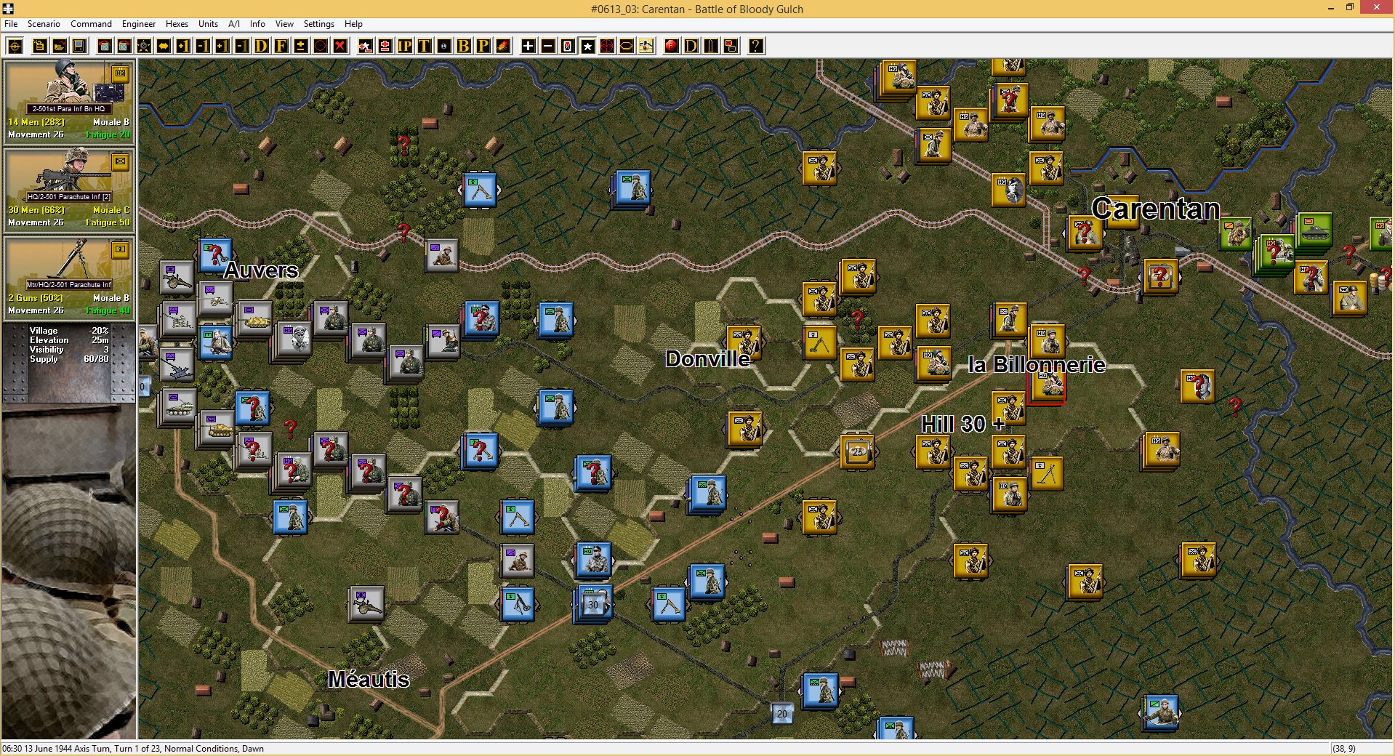Click the yellow F toolbar icon

(x=281, y=47)
